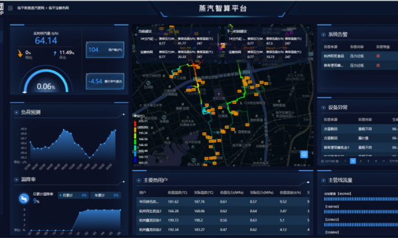Select the 月累计 toggle in 温降率 panel

click(73, 195)
